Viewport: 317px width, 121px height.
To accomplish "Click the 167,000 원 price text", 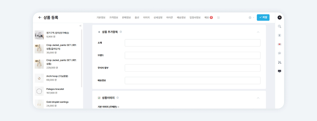I will click(52, 93).
